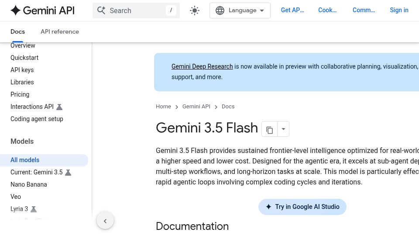
Task: Open the Cookbook link in header
Action: [327, 10]
